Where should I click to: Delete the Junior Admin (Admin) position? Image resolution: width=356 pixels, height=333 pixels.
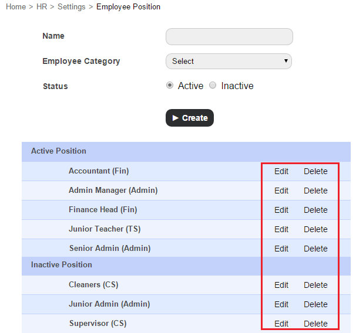point(315,304)
